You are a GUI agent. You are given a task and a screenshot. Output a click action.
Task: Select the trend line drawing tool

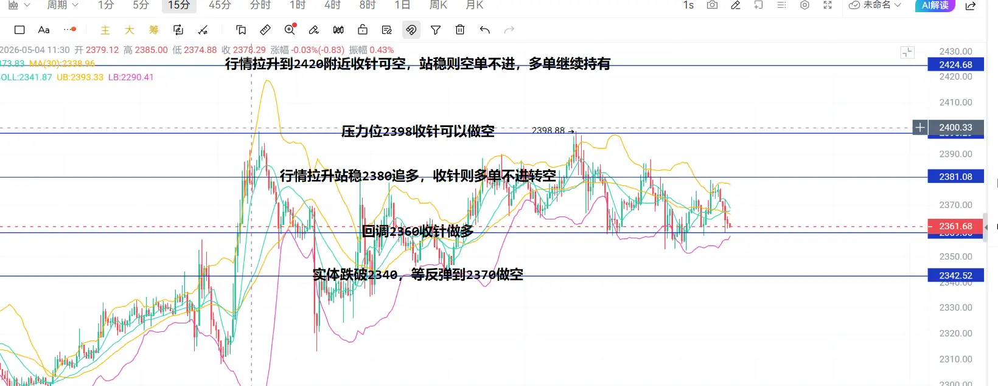coord(203,30)
